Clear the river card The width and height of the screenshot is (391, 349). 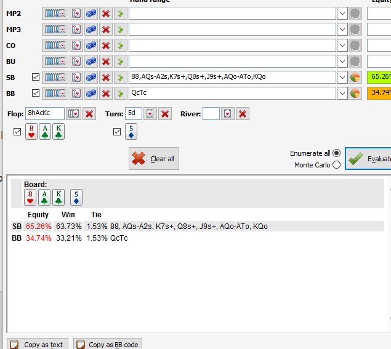click(243, 114)
